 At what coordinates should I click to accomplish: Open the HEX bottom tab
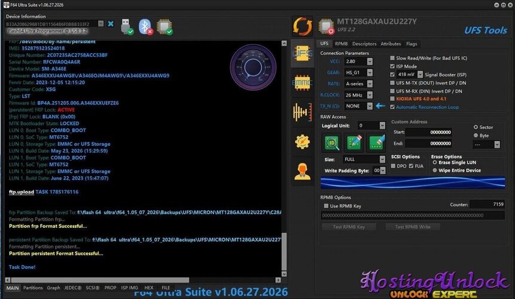149,288
